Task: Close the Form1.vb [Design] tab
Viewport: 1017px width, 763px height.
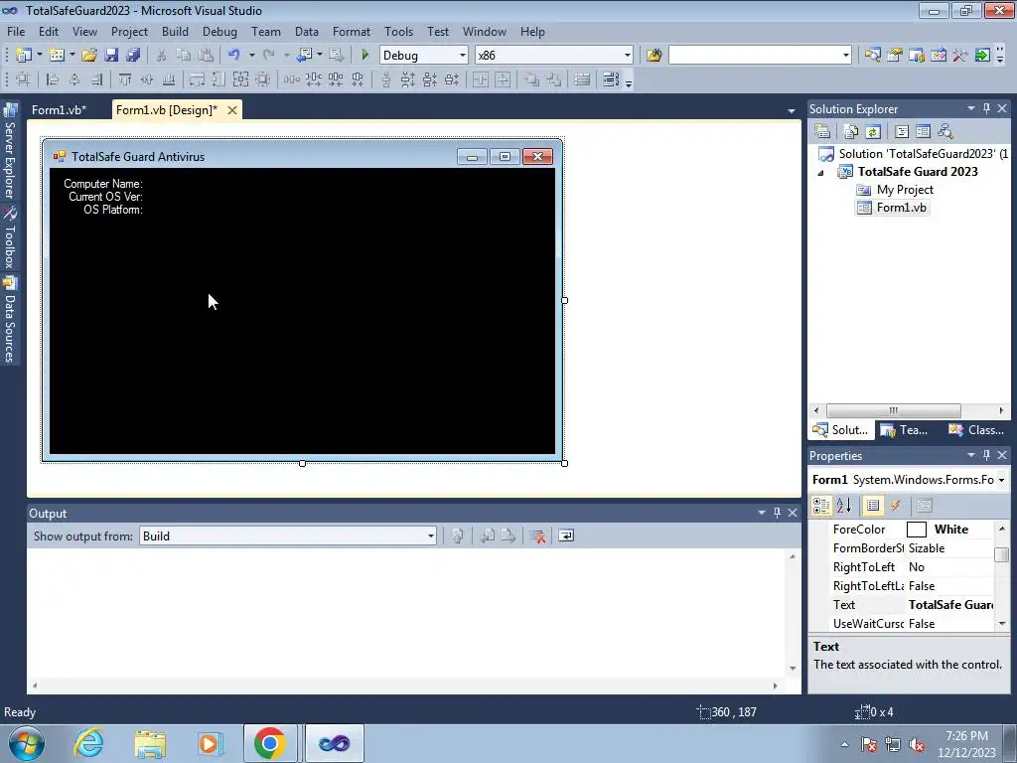Action: tap(232, 110)
